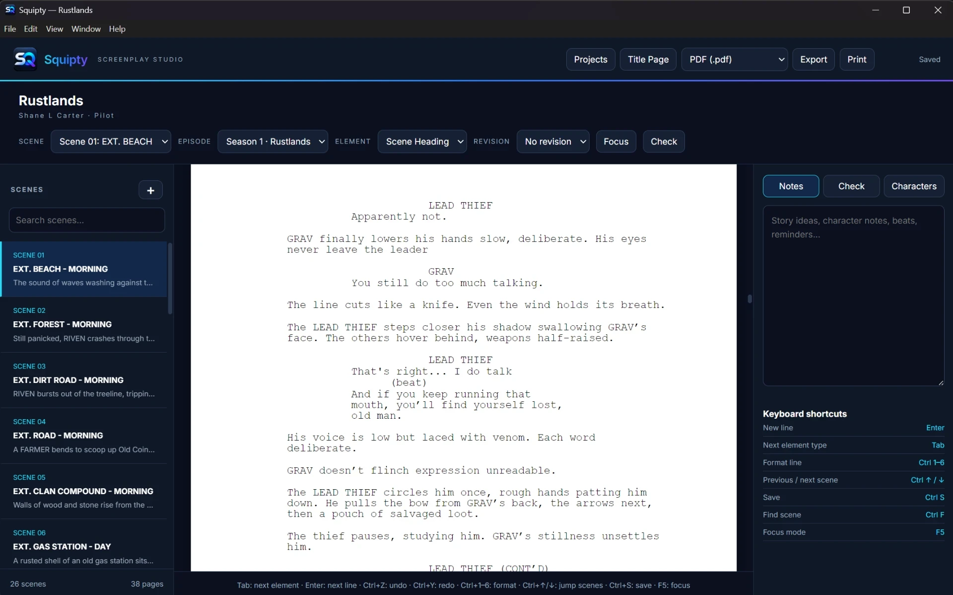Click the "Keyboard shortcuts" heading
This screenshot has height=595, width=953.
(x=805, y=414)
